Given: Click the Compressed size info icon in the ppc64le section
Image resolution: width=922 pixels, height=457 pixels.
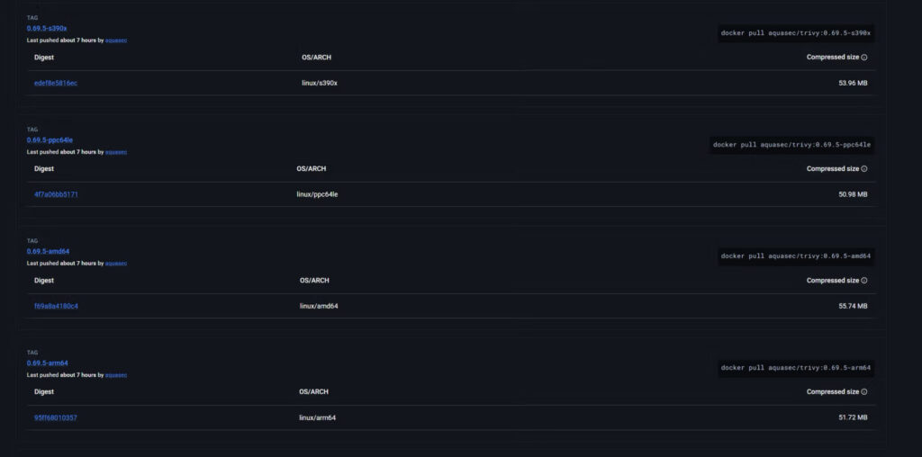Looking at the screenshot, I should [x=864, y=169].
